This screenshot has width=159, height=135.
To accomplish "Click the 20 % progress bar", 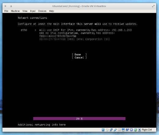I will [79, 119].
